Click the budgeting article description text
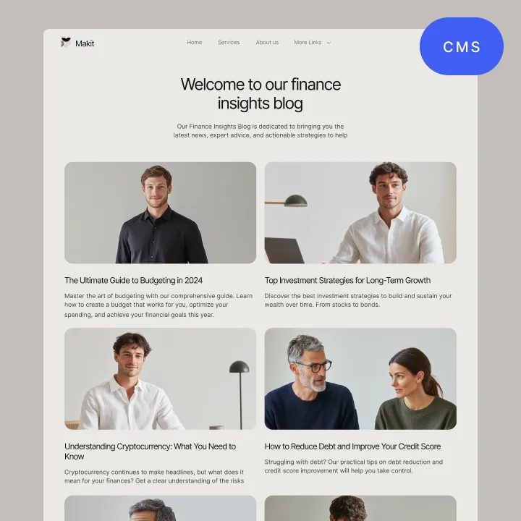The width and height of the screenshot is (521, 521). [158, 305]
